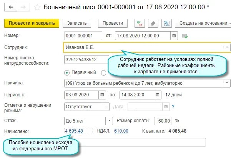Click violation mark field Отсутствует
The image size is (231, 158).
83,107
